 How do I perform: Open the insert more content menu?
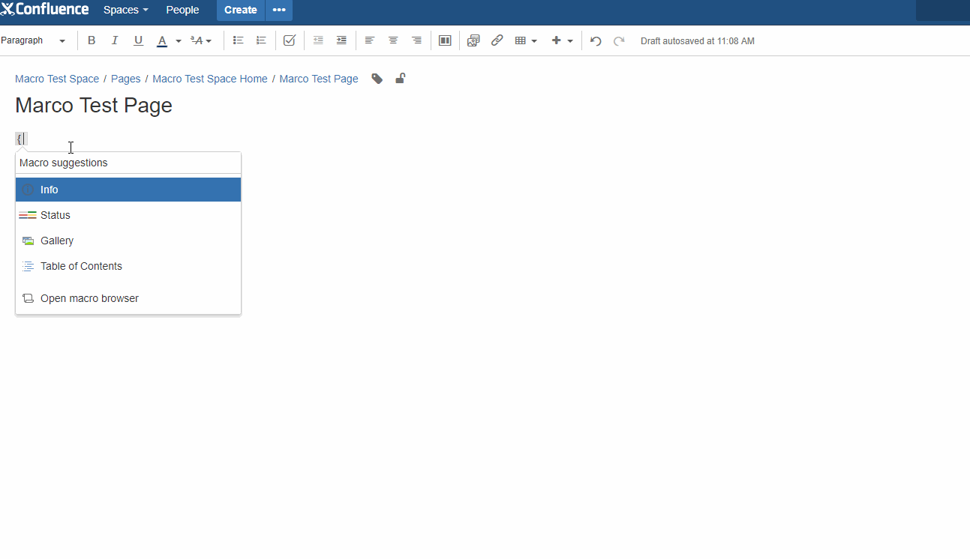562,40
